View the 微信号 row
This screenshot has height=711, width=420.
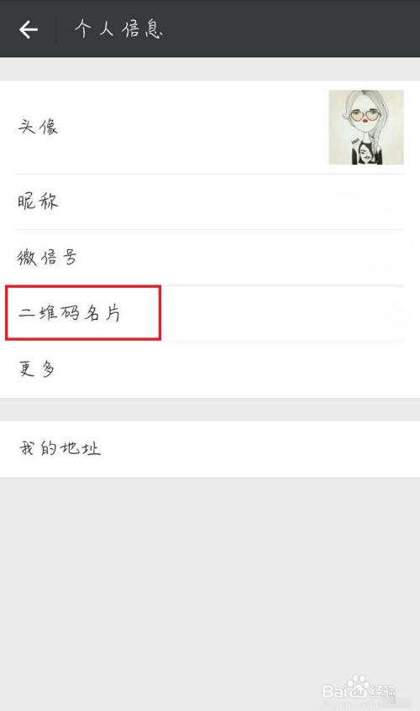coord(210,258)
